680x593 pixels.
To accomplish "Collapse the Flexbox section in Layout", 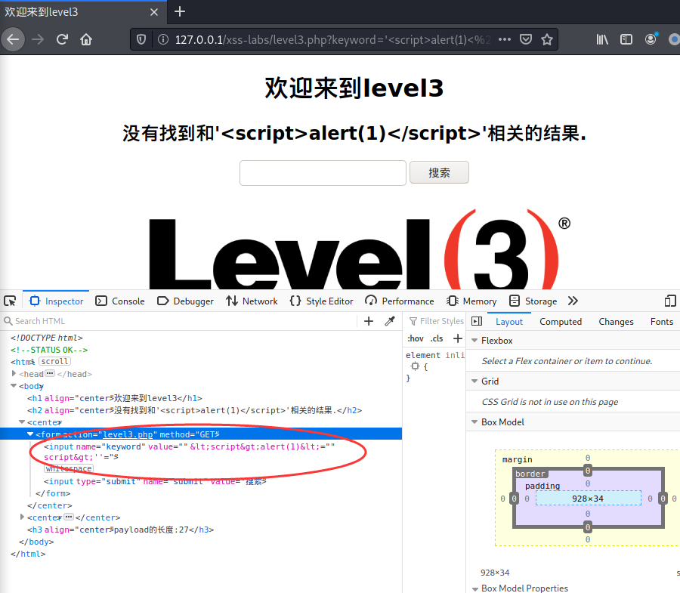I will 474,340.
